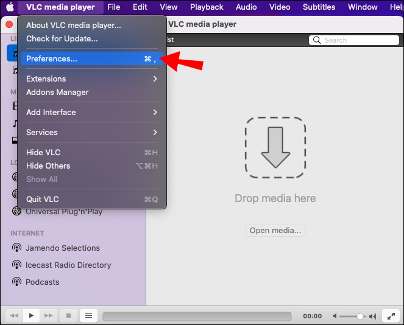Select Check for Update…
The image size is (404, 325).
point(92,38)
